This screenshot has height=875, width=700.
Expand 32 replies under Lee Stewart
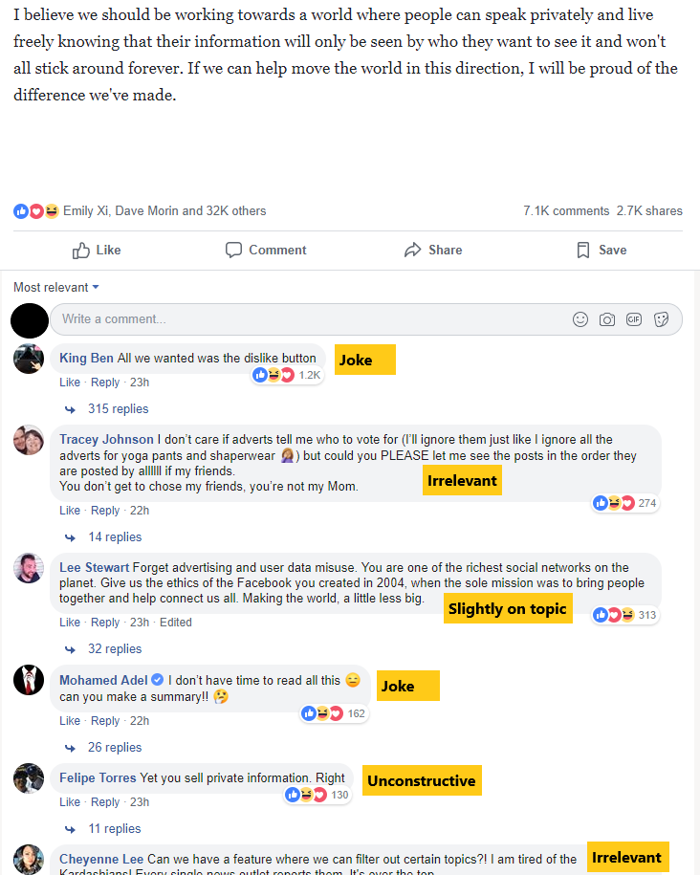pyautogui.click(x=115, y=649)
